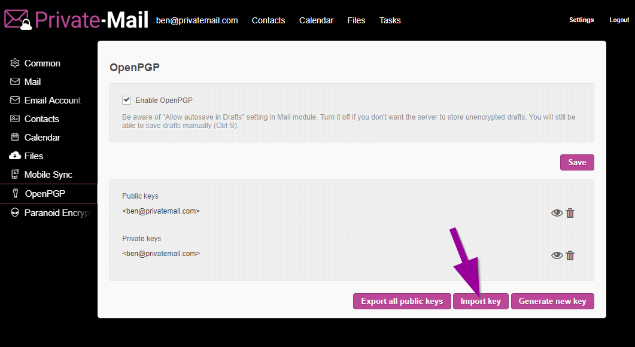The image size is (635, 347).
Task: Click the Paranoid Encryption alien icon
Action: [15, 212]
